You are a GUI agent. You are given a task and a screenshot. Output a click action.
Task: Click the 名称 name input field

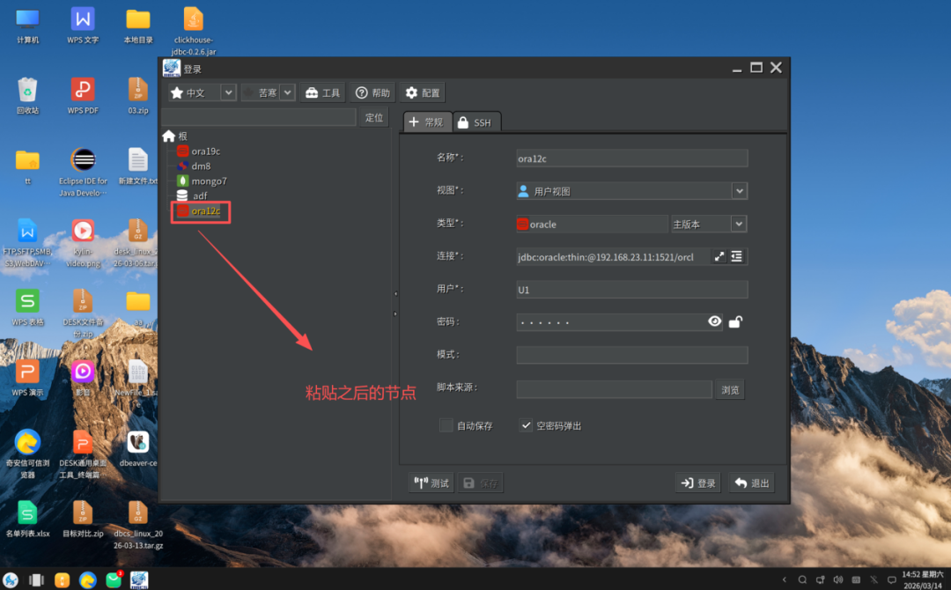tap(631, 159)
